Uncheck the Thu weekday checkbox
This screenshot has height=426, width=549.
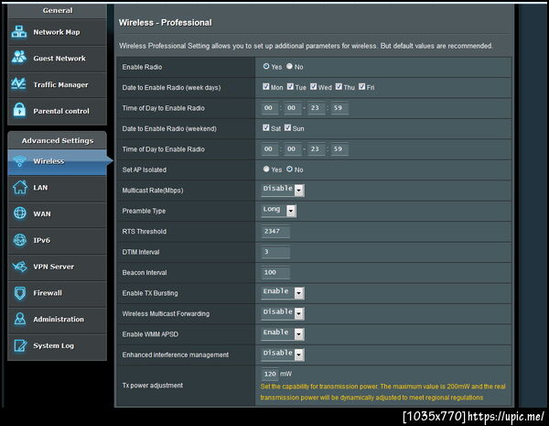339,86
